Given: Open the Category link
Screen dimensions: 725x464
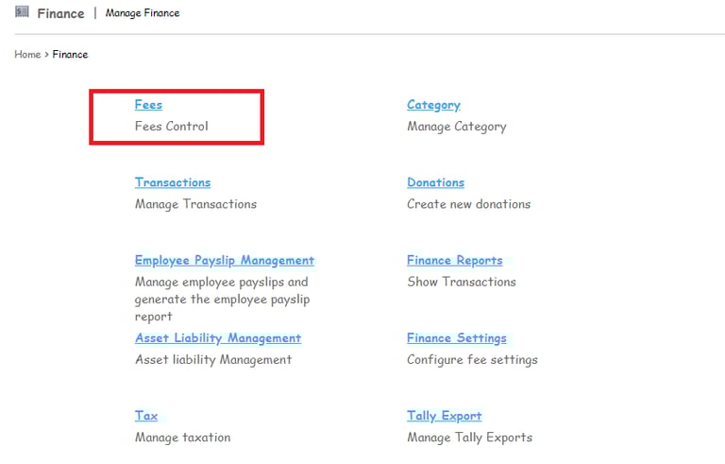Looking at the screenshot, I should click(x=433, y=105).
